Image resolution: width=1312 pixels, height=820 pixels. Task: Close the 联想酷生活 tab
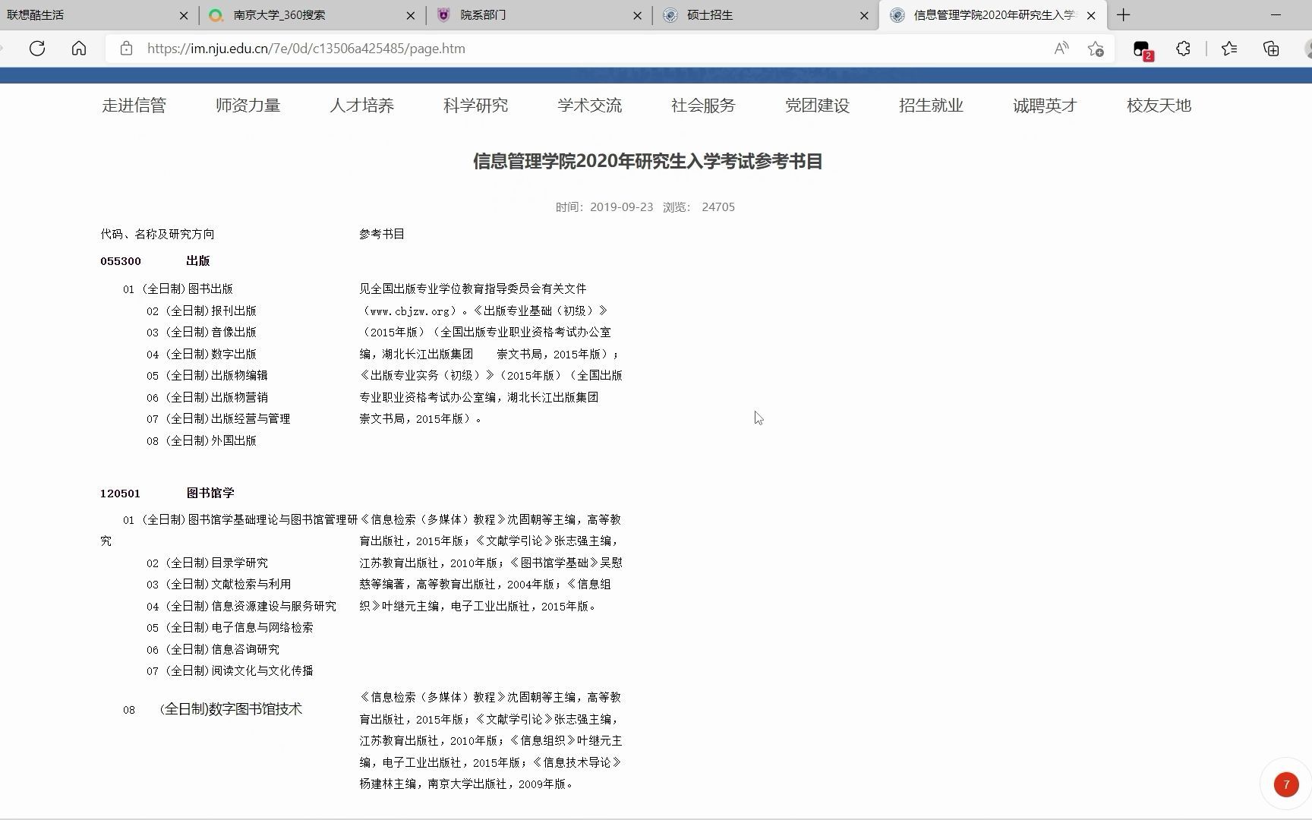click(x=184, y=15)
